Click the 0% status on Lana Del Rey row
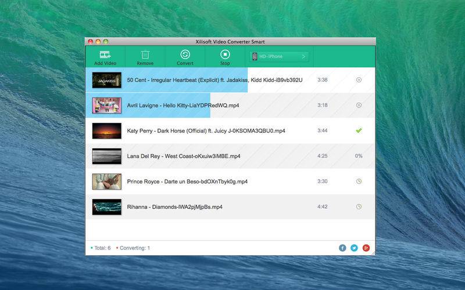465x290 pixels. [359, 156]
